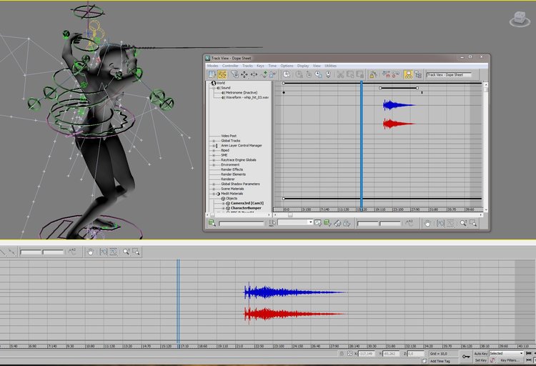
Task: Click the Track View name field
Action: 449,74
